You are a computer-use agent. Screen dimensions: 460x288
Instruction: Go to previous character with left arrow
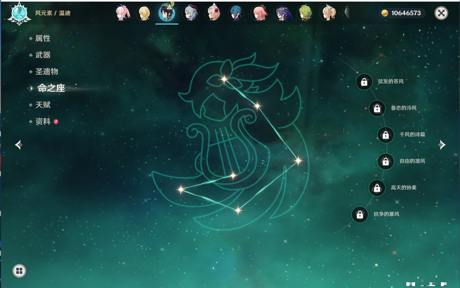18,145
